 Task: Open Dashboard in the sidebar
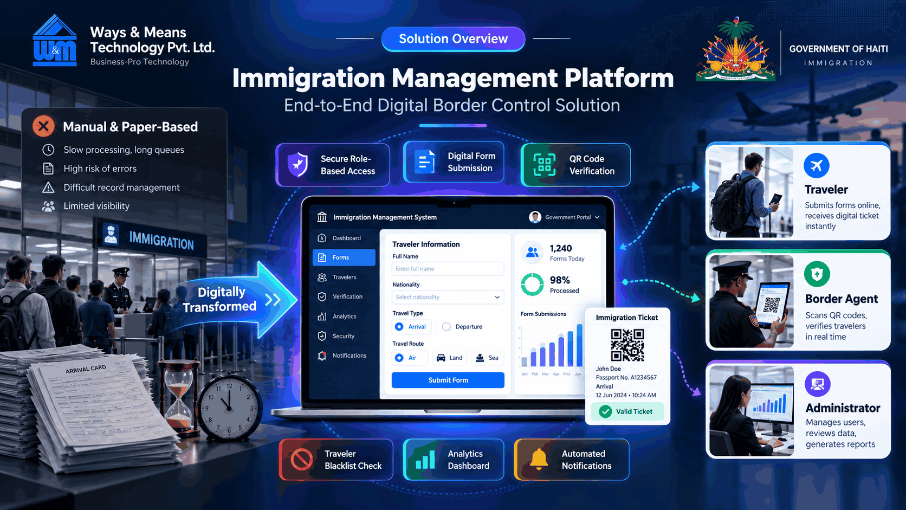coord(344,238)
